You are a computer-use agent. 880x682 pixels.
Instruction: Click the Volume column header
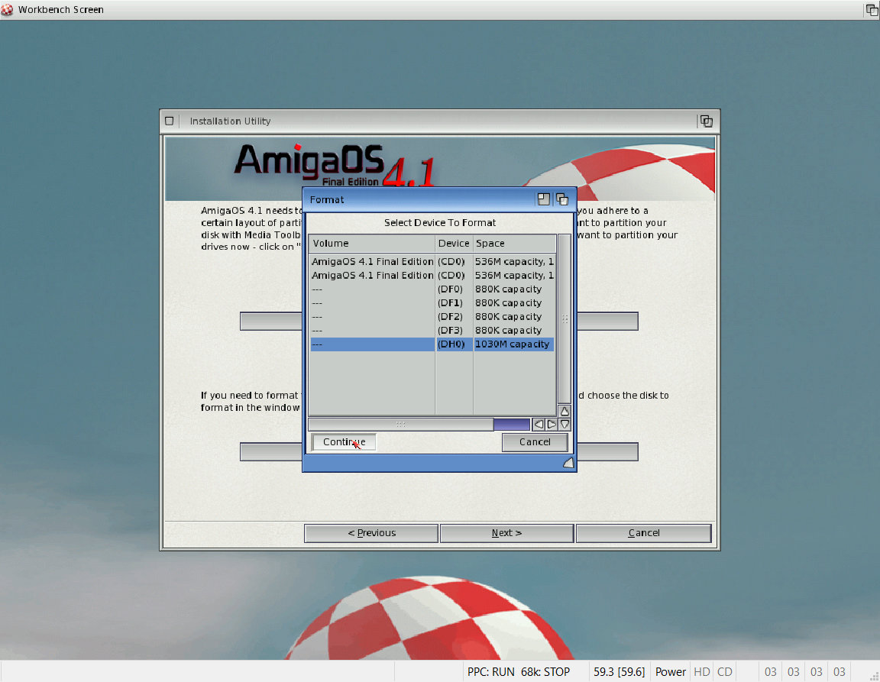372,244
